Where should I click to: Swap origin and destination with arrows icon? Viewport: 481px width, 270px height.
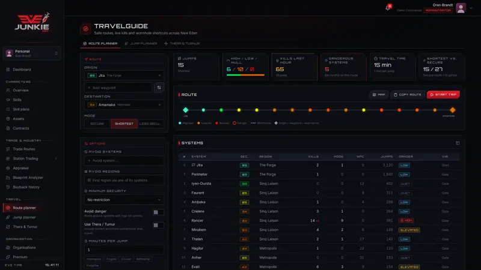159,88
